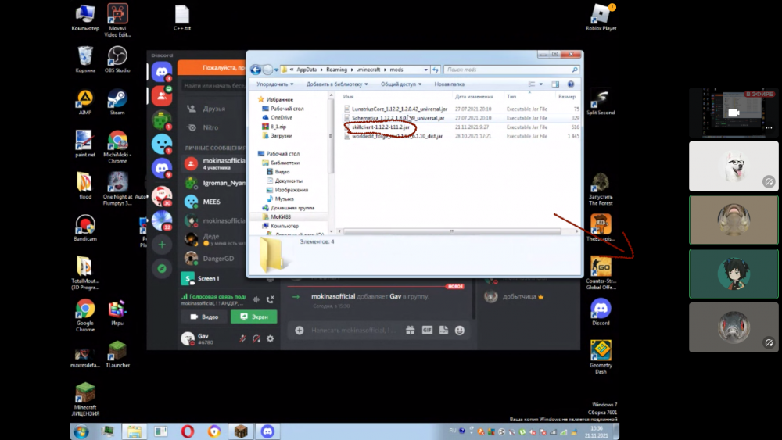Open noise suppression waveform icon
The image size is (782, 440).
(256, 299)
